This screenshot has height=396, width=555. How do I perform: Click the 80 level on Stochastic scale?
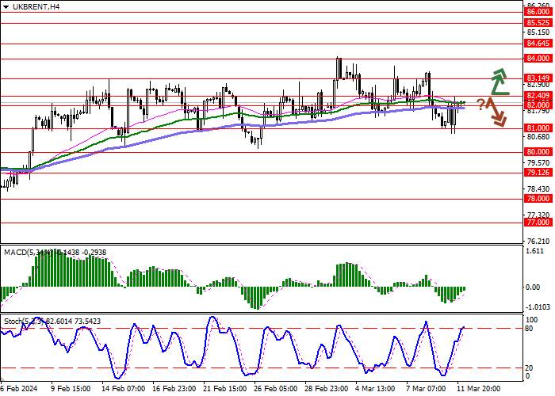(529, 329)
